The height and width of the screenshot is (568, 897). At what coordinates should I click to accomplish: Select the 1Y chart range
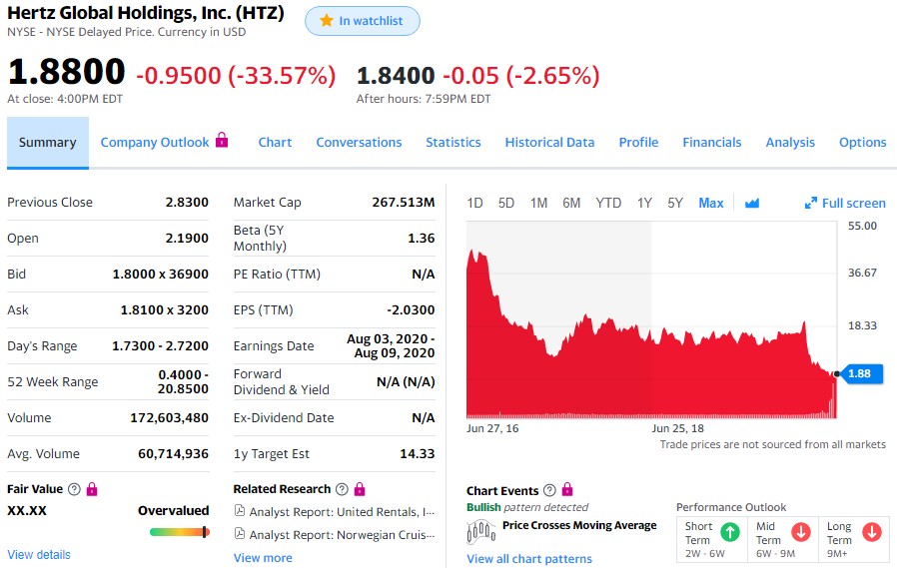point(644,203)
